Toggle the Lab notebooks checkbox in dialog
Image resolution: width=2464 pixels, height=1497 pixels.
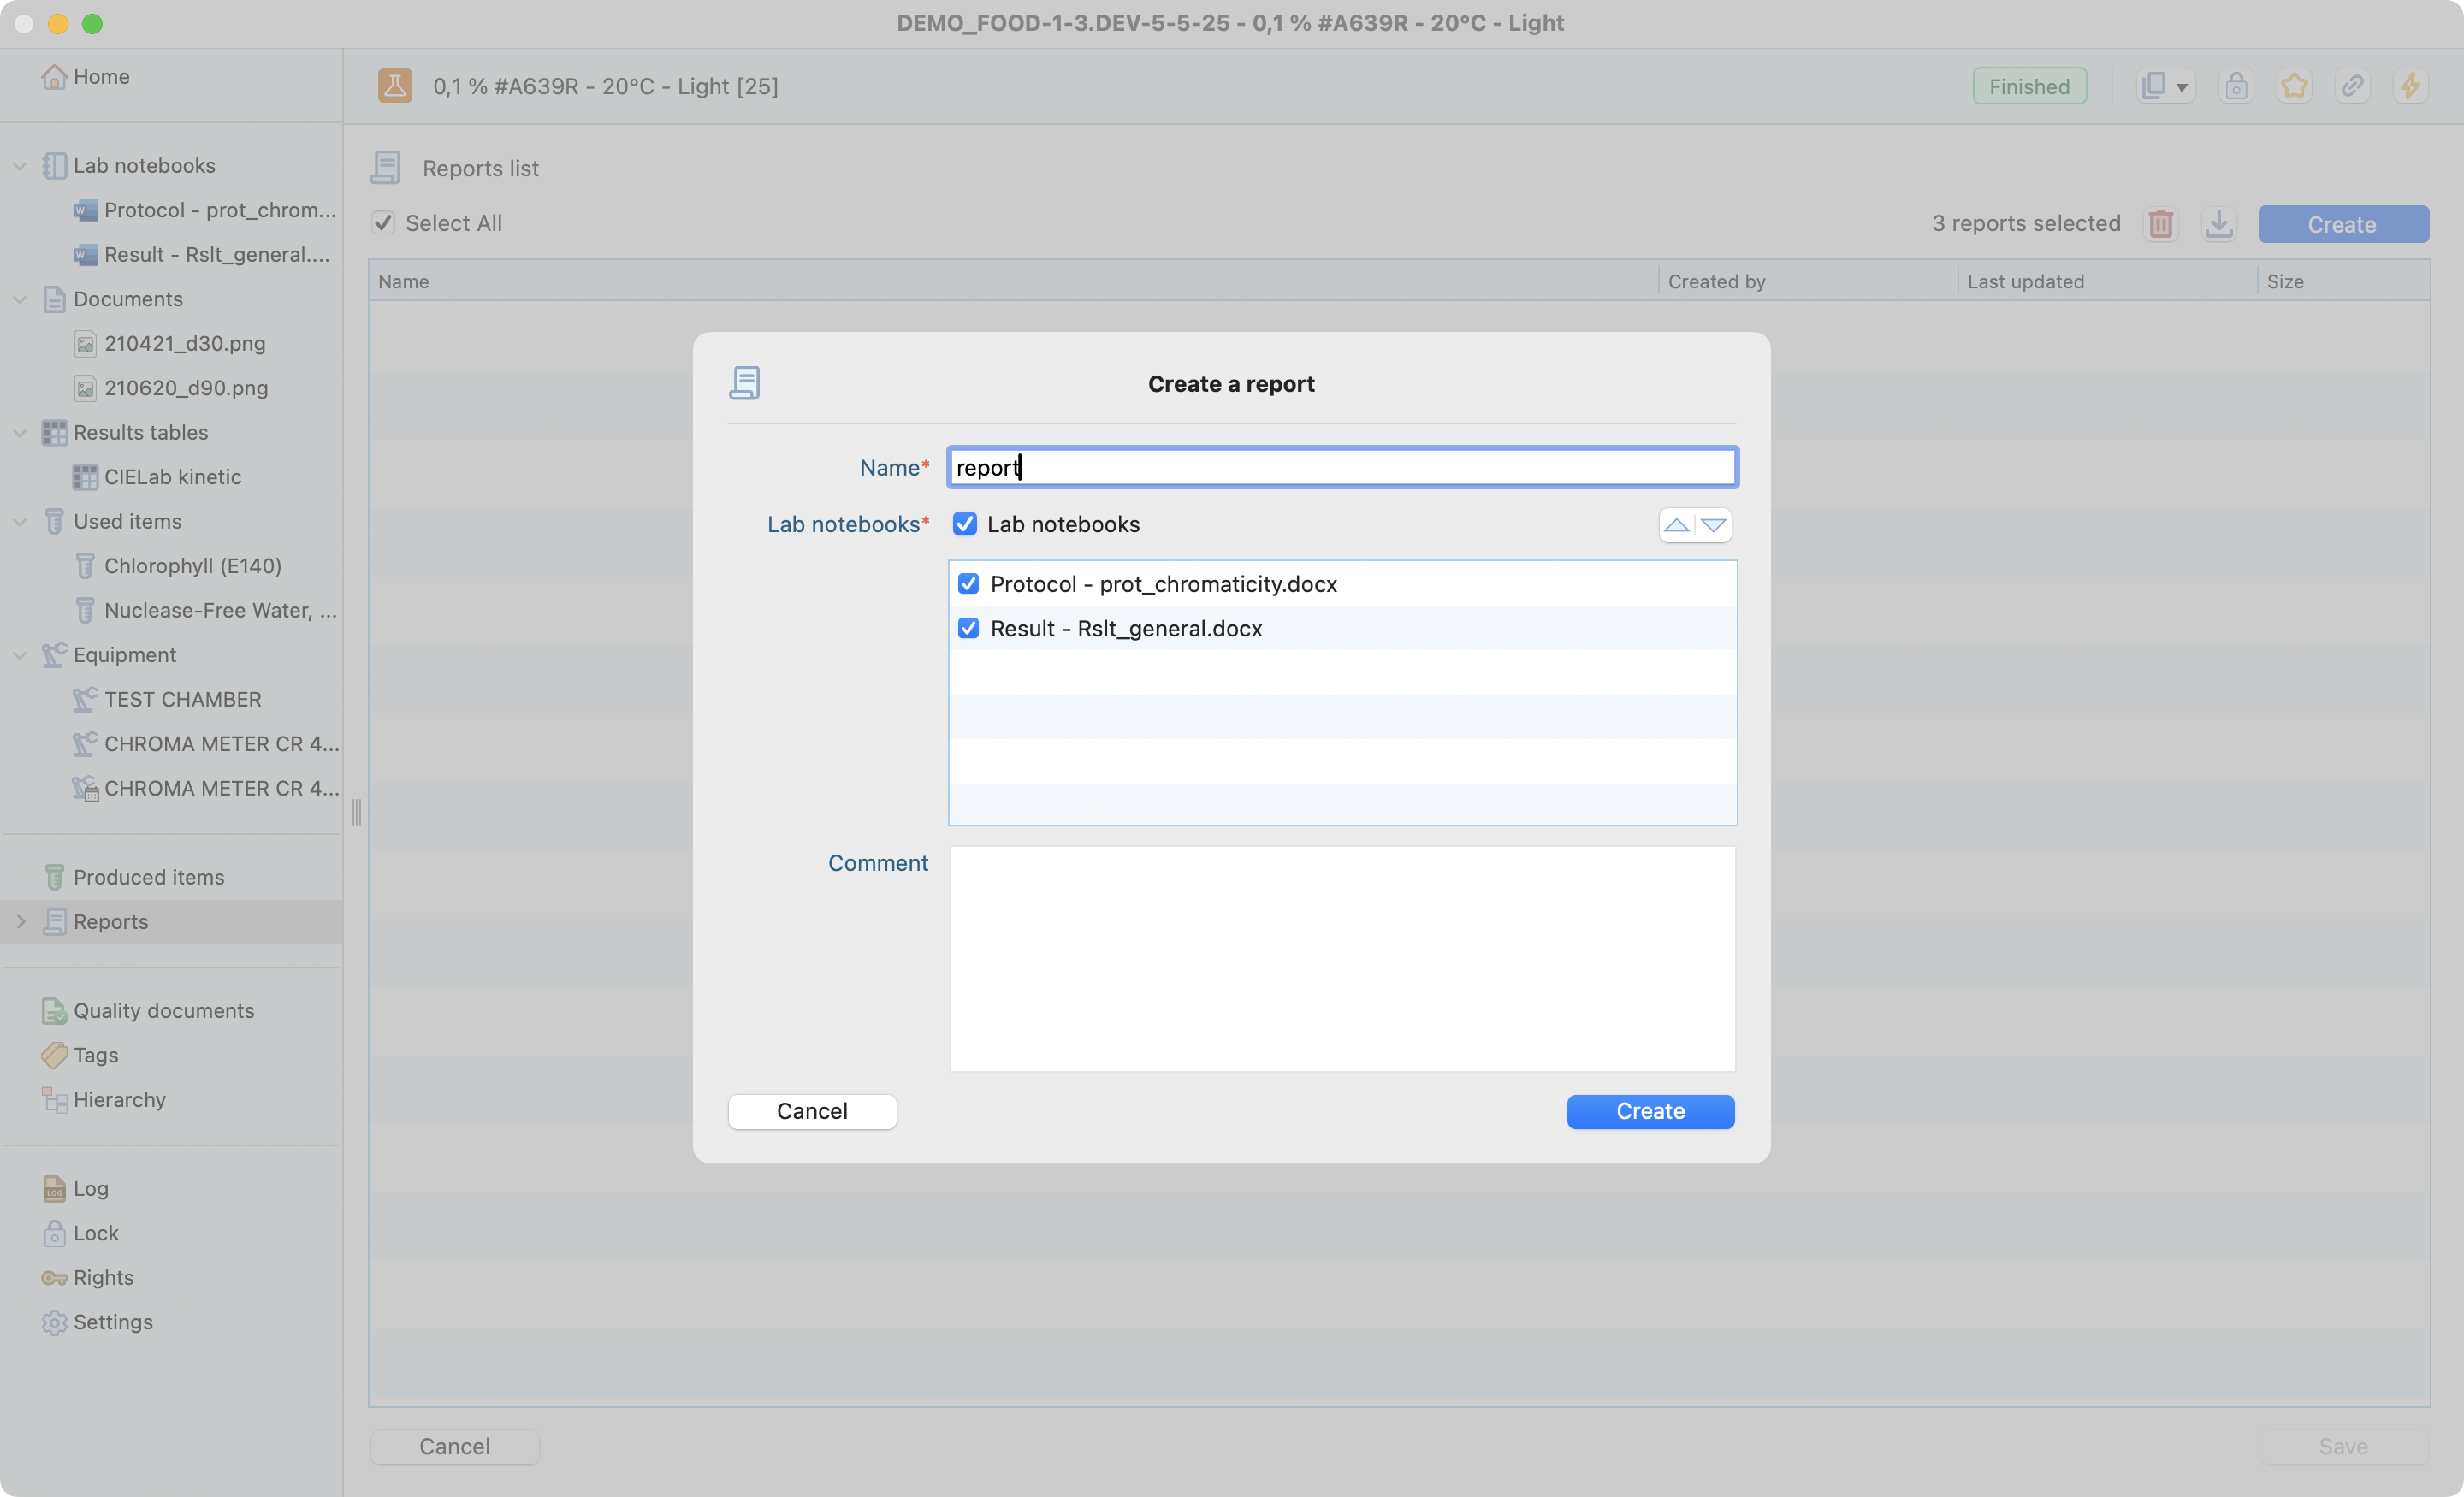(965, 524)
